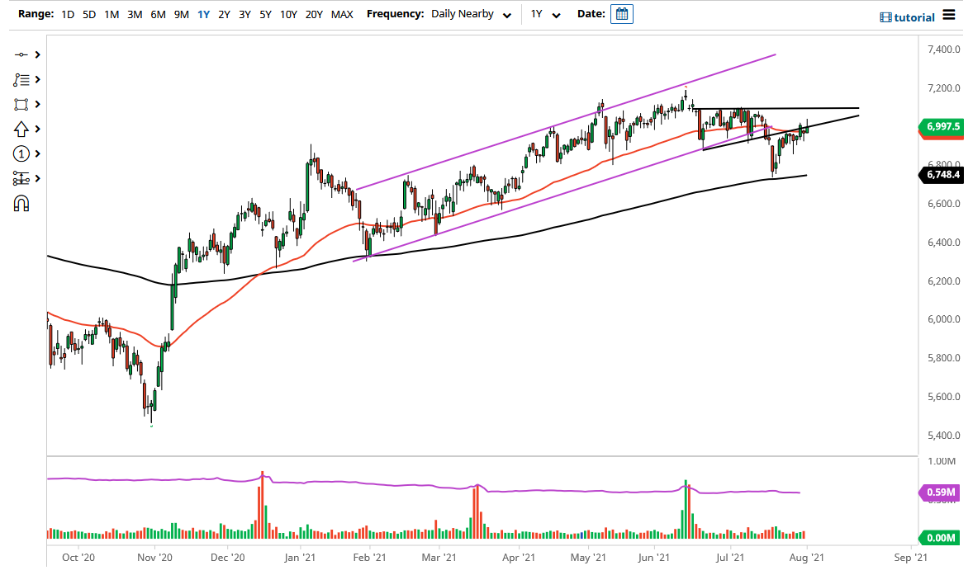Click the Sep '21 date axis label

(x=911, y=558)
